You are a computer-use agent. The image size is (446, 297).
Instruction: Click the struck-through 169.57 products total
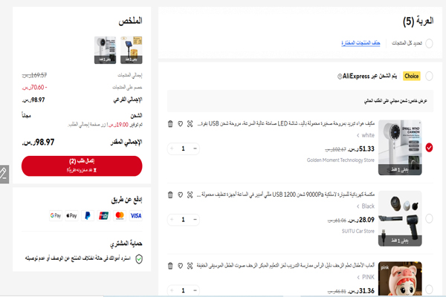coord(34,75)
